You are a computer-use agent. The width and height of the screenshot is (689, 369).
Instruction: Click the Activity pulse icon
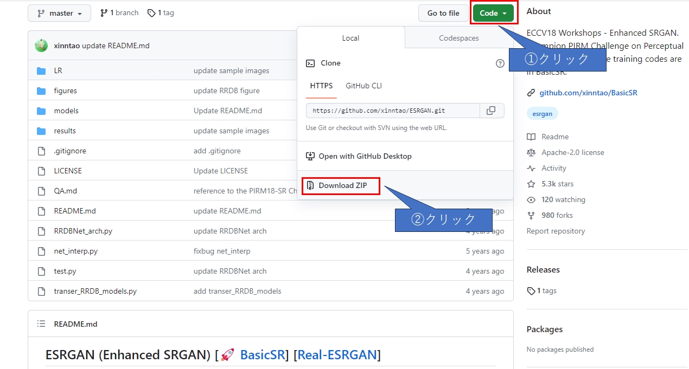pos(531,168)
